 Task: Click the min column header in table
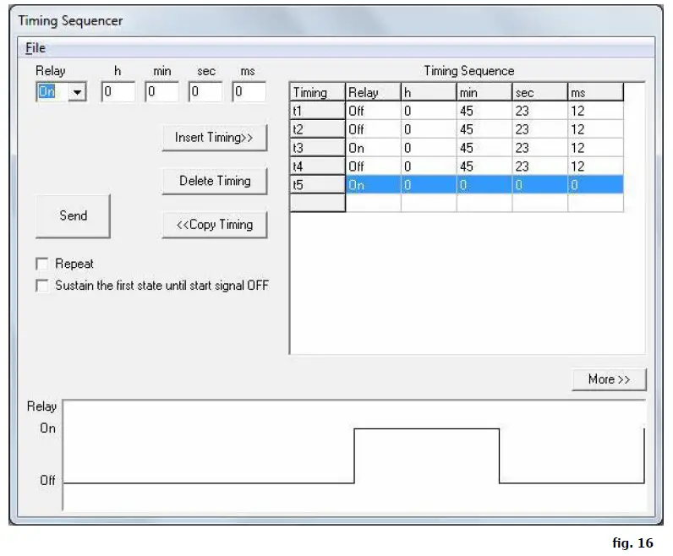484,93
